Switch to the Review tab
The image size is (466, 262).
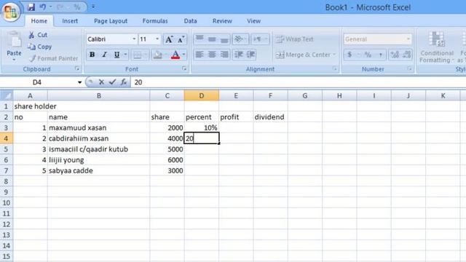pyautogui.click(x=222, y=21)
